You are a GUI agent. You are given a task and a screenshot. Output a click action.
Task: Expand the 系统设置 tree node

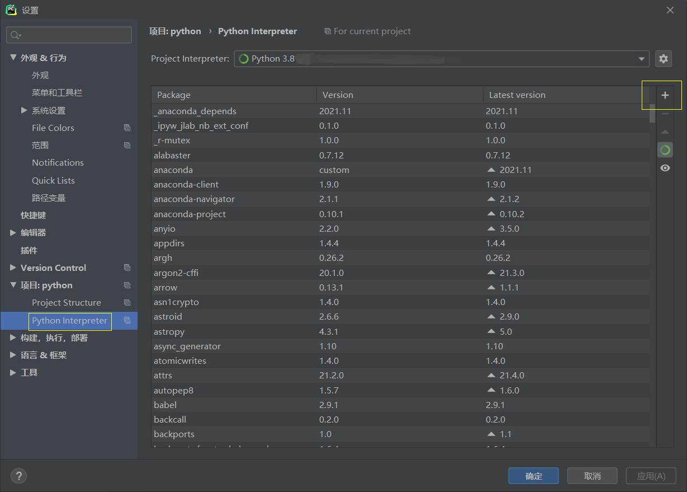24,110
